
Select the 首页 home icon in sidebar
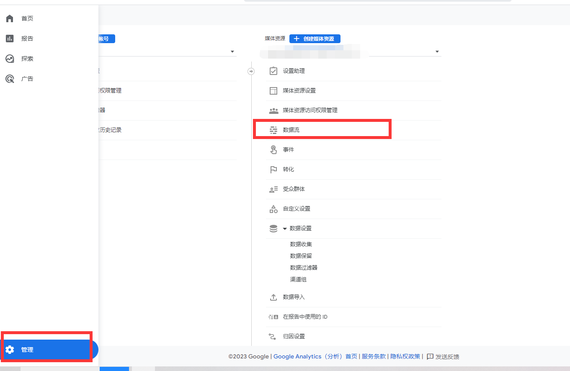tap(9, 18)
